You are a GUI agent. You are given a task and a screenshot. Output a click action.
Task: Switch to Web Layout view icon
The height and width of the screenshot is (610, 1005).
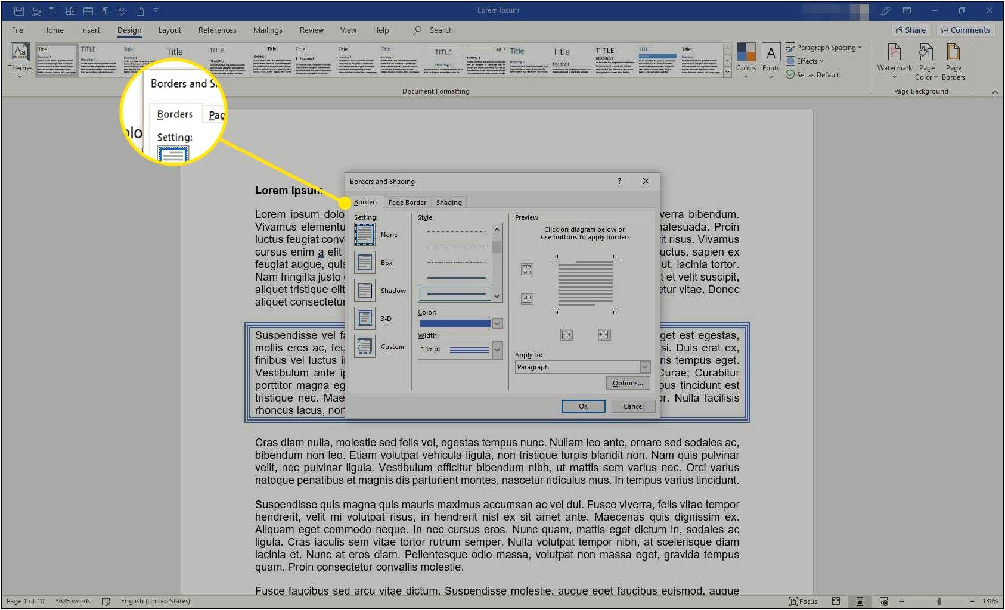coord(883,602)
